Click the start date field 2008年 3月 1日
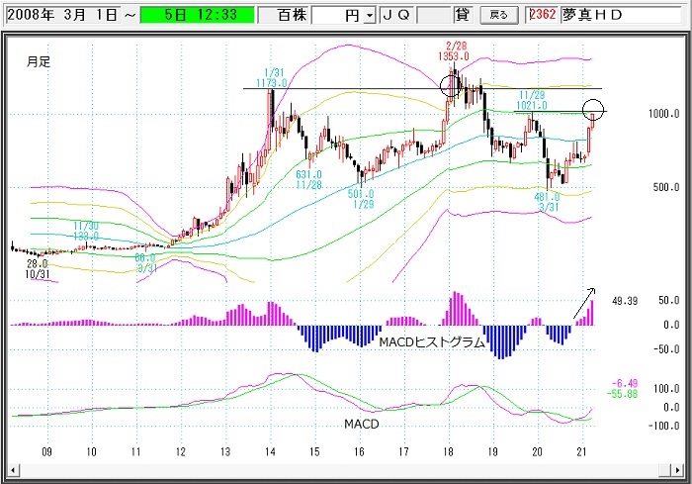 [61, 15]
